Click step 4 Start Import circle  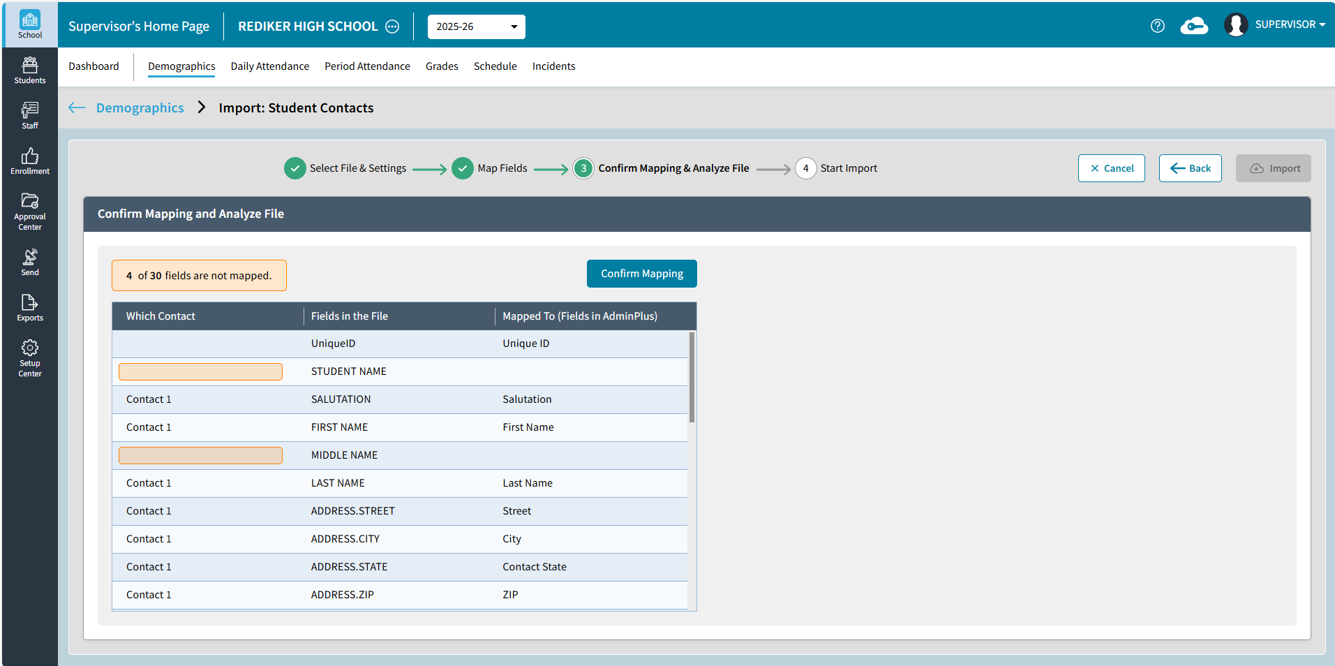805,168
